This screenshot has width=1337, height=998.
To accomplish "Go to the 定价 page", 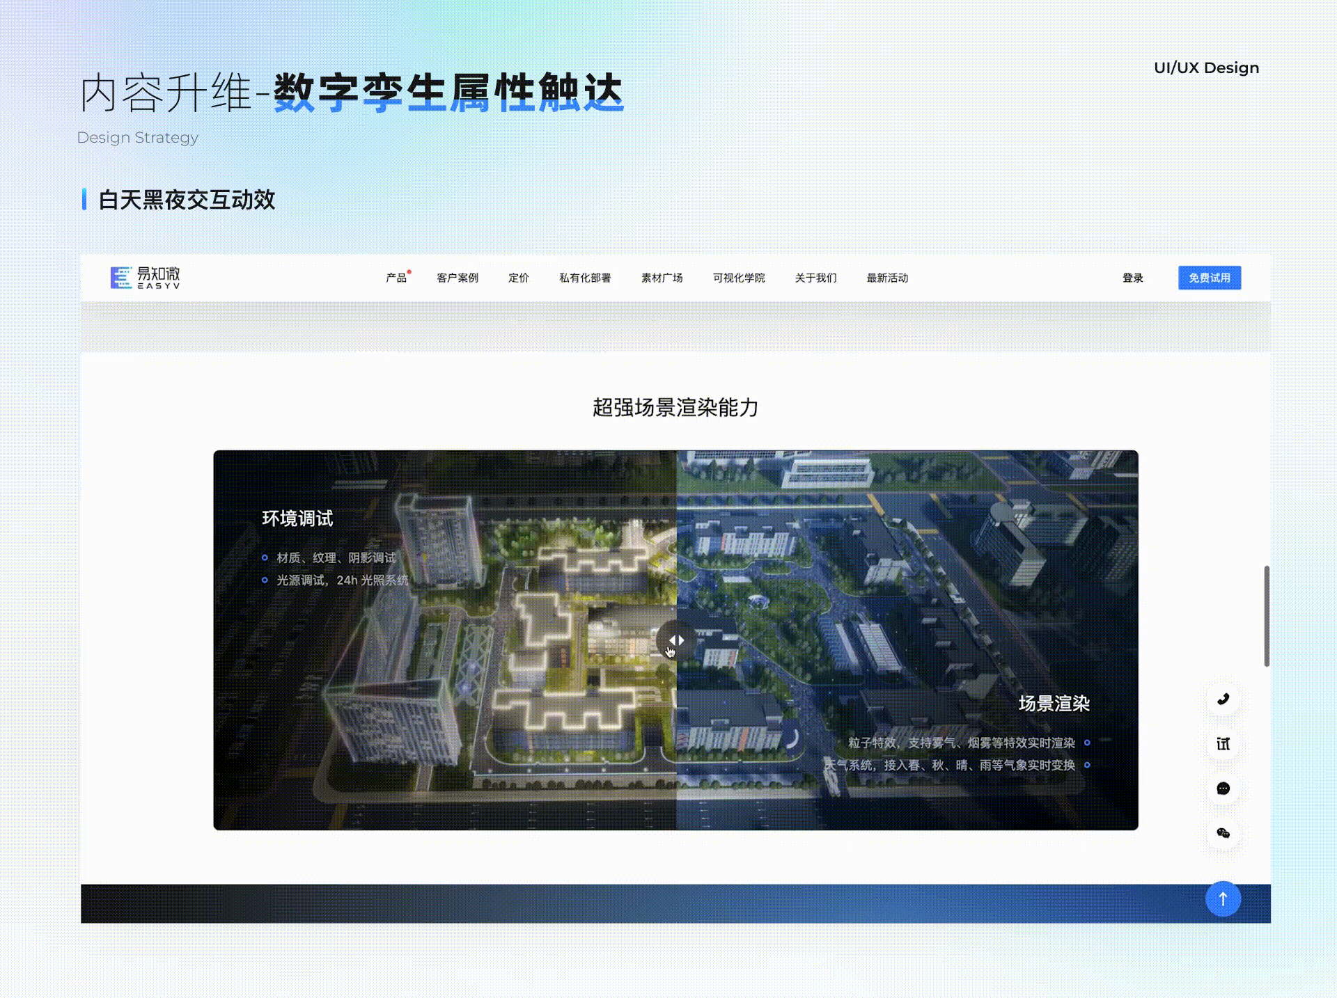I will (519, 278).
